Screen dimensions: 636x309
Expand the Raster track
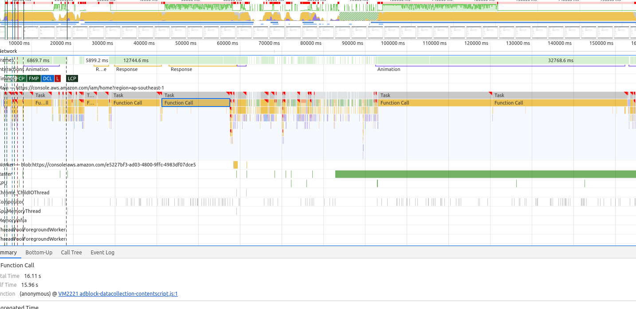tap(6, 174)
